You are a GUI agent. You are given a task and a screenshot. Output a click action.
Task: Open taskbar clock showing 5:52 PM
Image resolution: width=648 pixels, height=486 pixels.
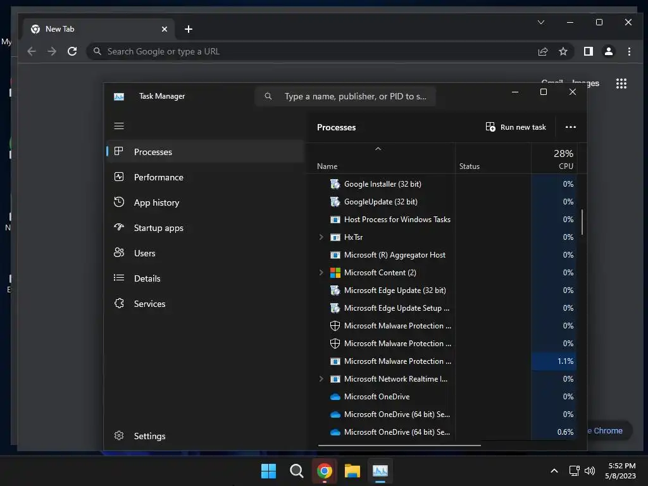tap(620, 471)
